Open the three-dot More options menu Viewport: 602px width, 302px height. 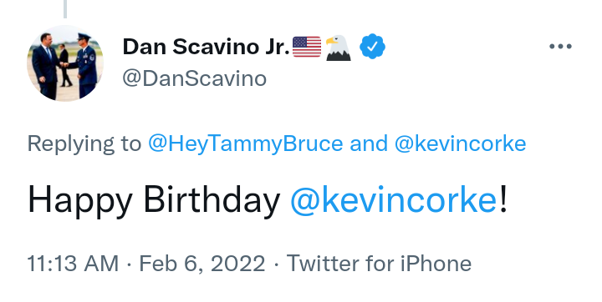(x=560, y=47)
